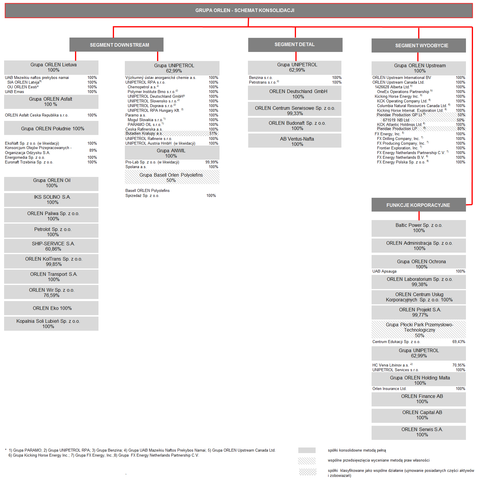The height and width of the screenshot is (483, 485).
Task: Select ORLEN Asfalt Ceska Republika s.r.o. row
Action: (51, 115)
